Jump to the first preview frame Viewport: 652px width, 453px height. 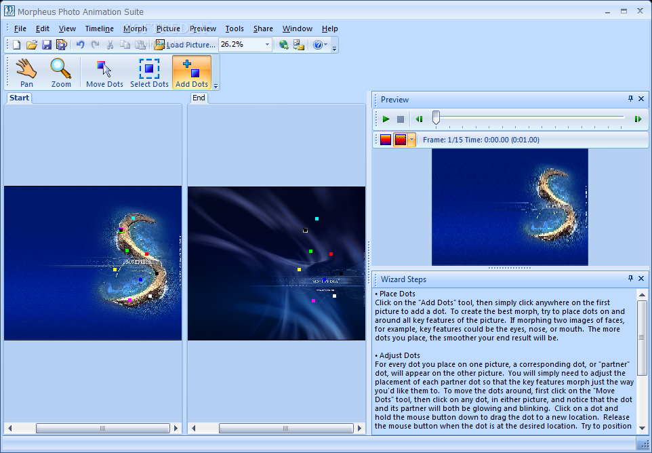(x=419, y=119)
